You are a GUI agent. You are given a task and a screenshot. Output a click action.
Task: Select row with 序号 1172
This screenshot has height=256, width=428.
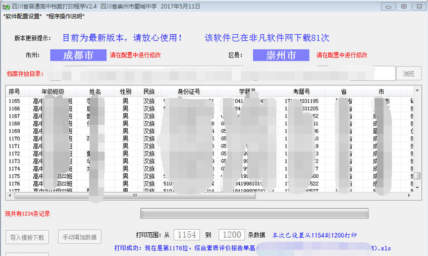[x=209, y=153]
